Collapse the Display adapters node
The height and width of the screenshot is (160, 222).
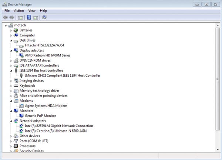(x=11, y=51)
